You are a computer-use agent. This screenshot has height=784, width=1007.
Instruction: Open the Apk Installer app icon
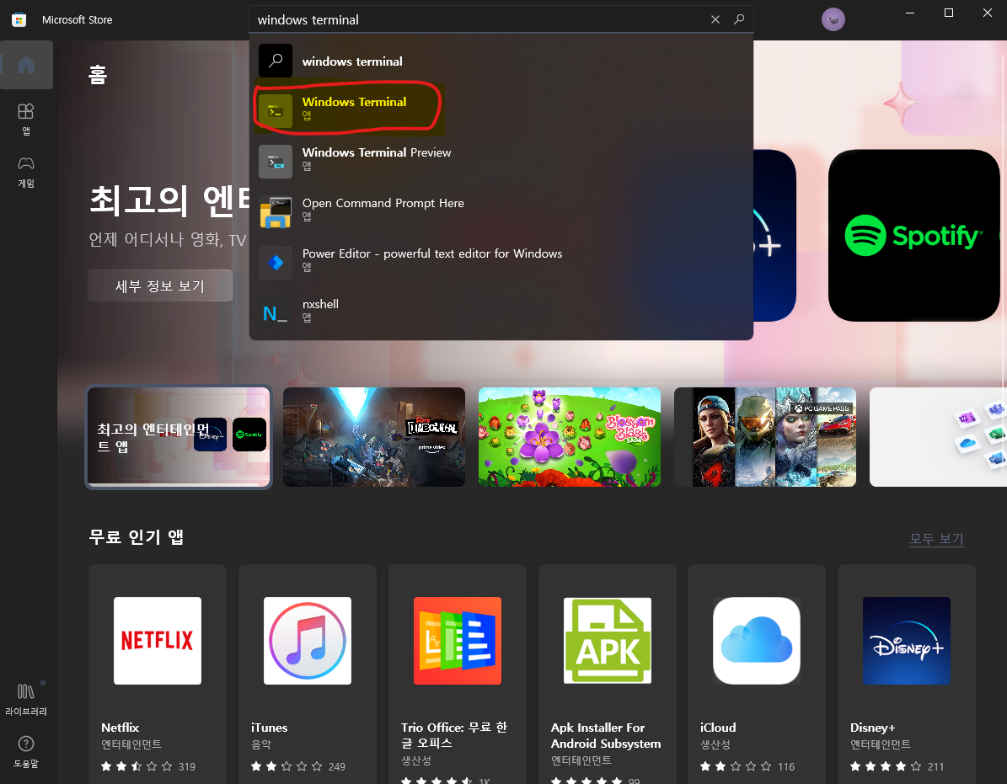[x=608, y=641]
